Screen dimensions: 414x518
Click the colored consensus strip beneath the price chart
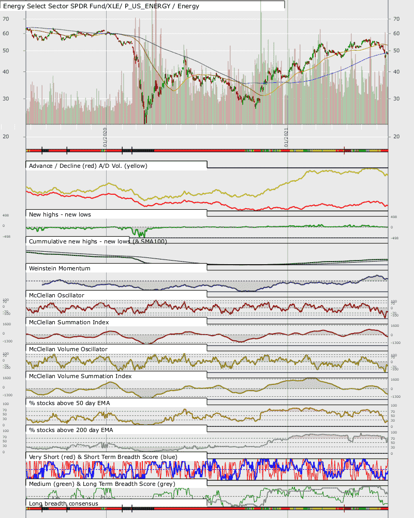207,151
